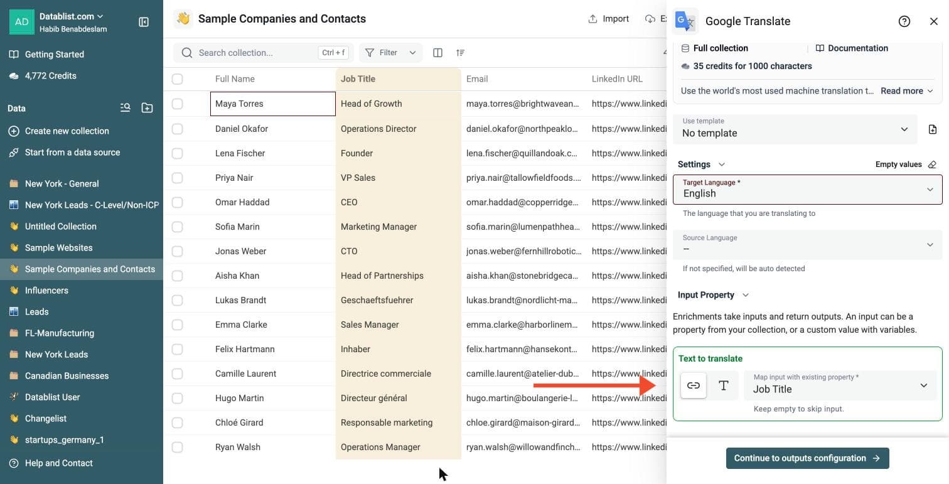
Task: Open the Filter dropdown
Action: 390,53
